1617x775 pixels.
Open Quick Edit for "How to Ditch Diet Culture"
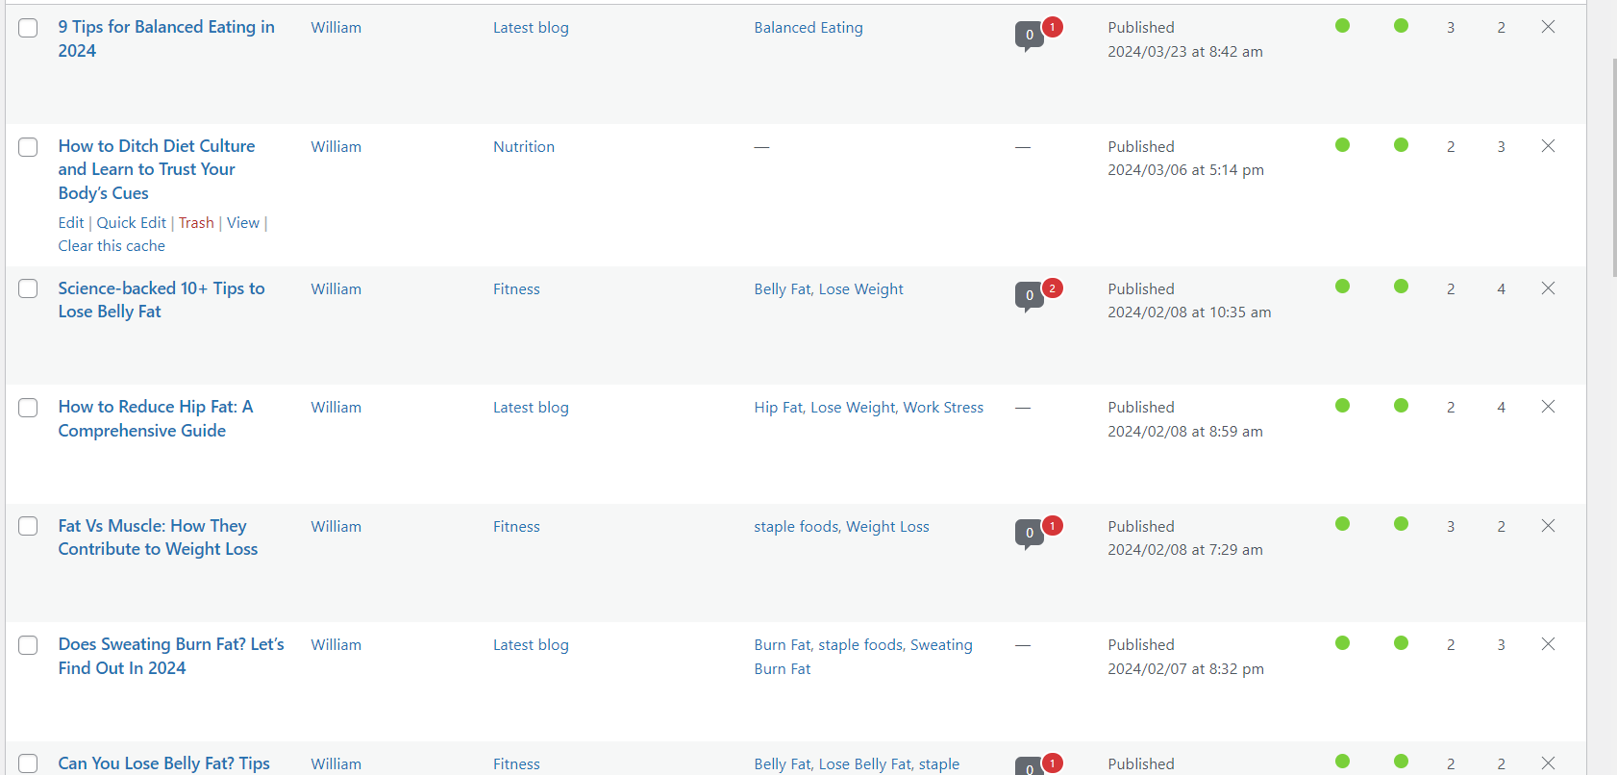[131, 222]
